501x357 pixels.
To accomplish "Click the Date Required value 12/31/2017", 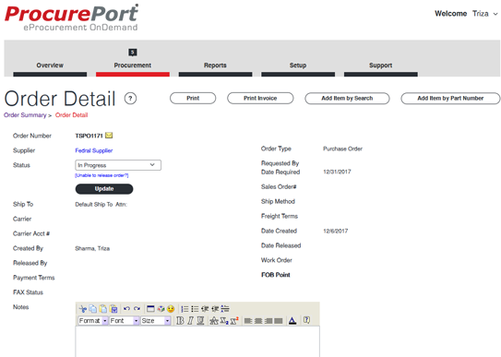I will [x=337, y=172].
